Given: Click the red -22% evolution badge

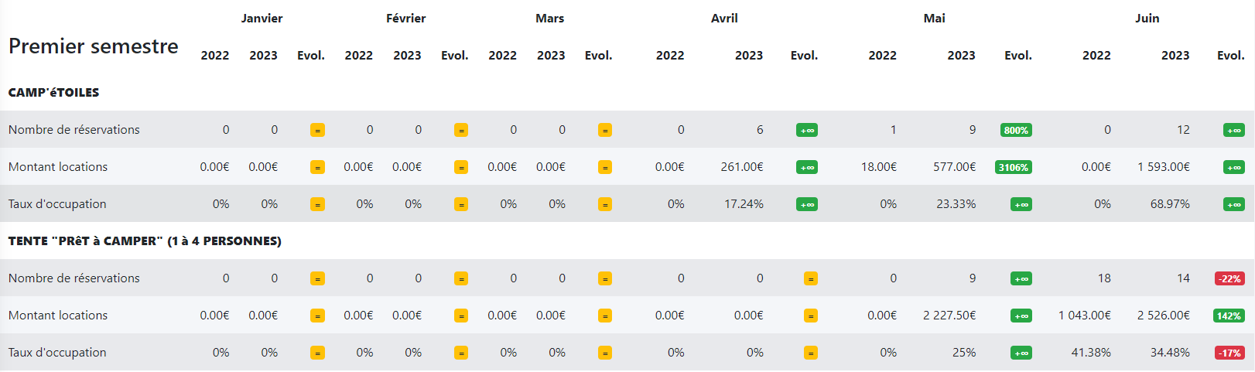Looking at the screenshot, I should point(1229,279).
